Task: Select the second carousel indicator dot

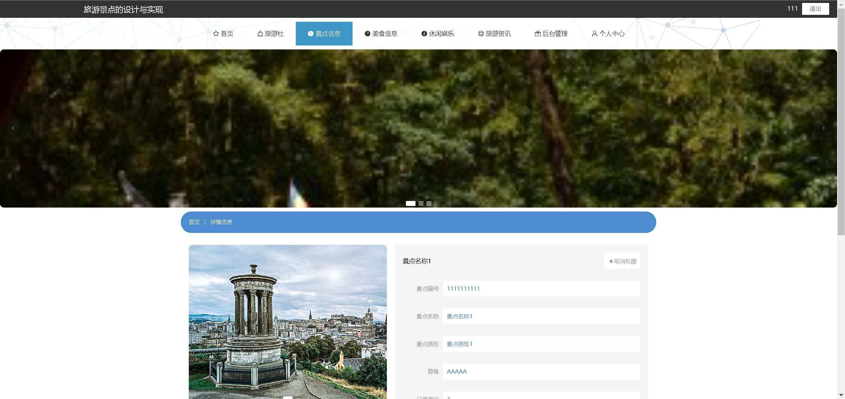Action: click(421, 203)
